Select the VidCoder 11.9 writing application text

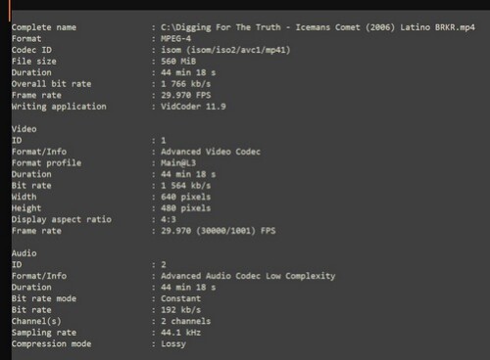193,107
